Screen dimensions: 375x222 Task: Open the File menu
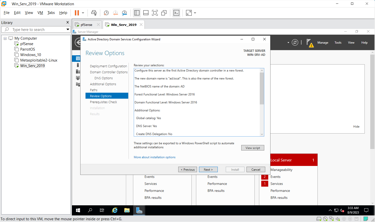(6, 13)
